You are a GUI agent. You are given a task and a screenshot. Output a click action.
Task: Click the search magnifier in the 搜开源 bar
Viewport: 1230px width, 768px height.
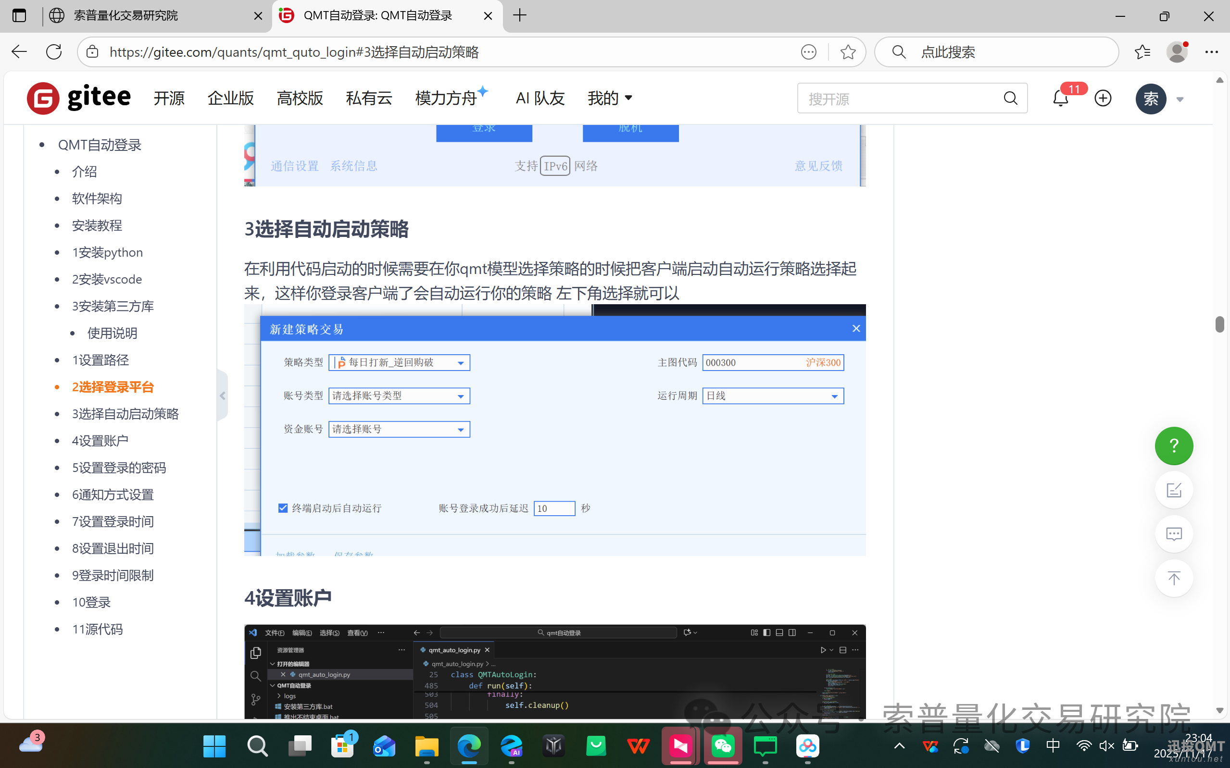coord(1010,98)
